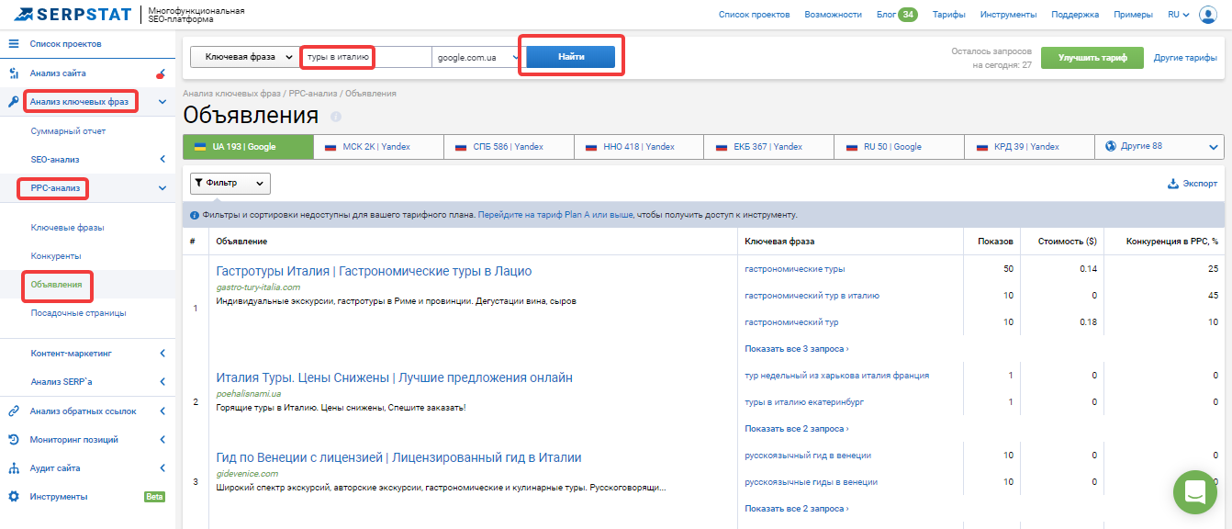The width and height of the screenshot is (1232, 529).
Task: Click the Найти search button
Action: coord(570,57)
